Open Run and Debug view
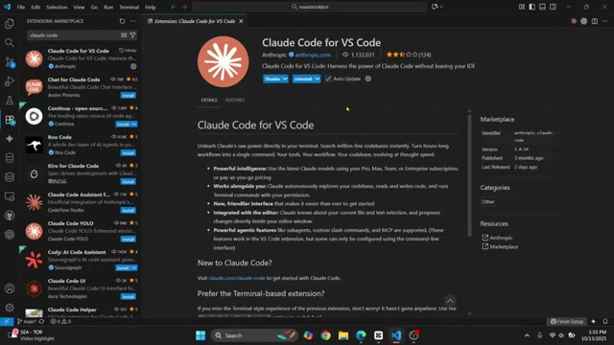Viewport: 614px width, 345px height. click(10, 80)
